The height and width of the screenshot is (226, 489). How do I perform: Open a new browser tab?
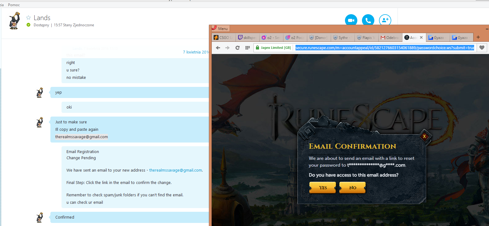(x=478, y=37)
